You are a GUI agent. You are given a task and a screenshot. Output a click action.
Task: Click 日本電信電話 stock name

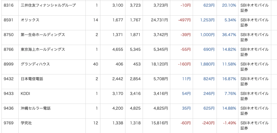[x=32, y=79]
